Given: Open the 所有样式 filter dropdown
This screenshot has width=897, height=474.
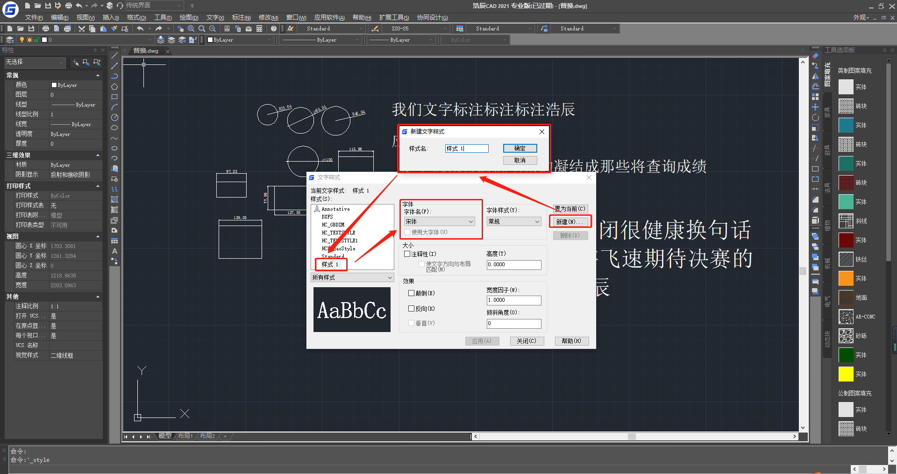Looking at the screenshot, I should coord(352,277).
